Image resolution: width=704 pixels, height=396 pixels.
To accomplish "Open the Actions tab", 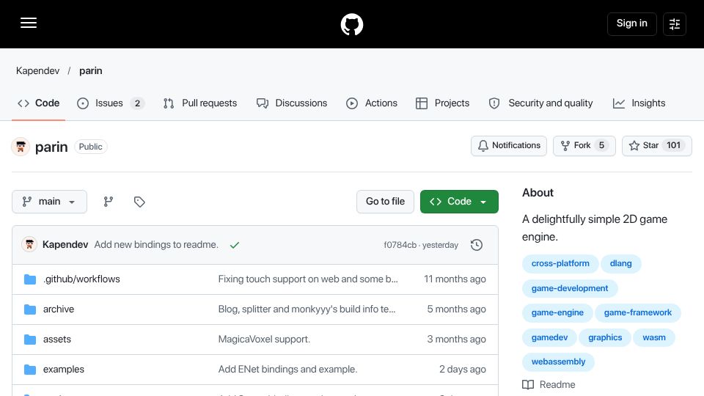I will 372,103.
